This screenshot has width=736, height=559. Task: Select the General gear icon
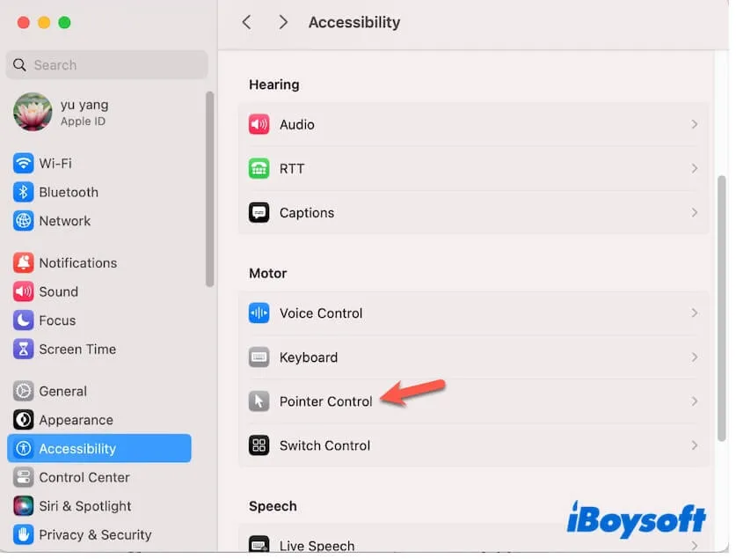pos(23,391)
